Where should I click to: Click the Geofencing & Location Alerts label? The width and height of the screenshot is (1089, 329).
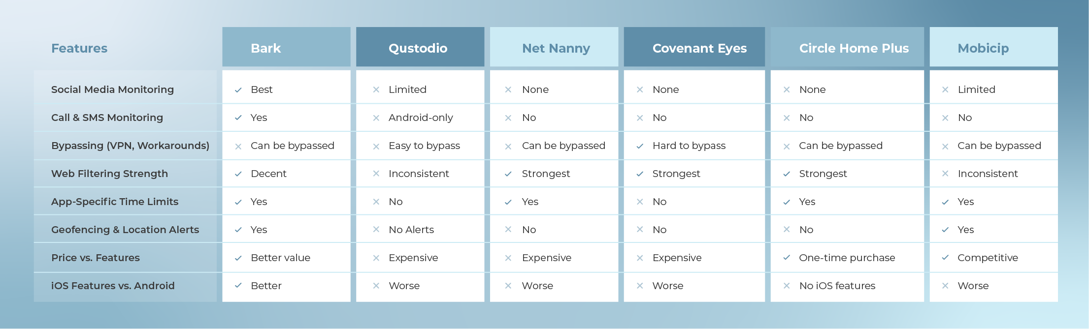click(x=125, y=230)
